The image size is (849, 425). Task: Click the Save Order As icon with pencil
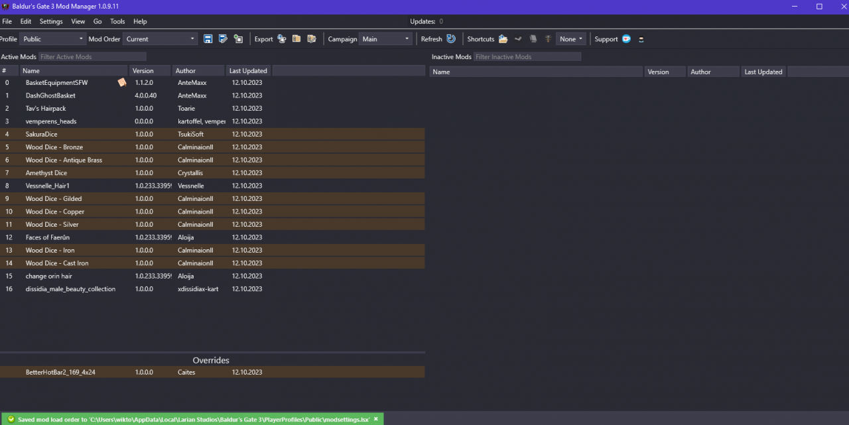pyautogui.click(x=224, y=39)
